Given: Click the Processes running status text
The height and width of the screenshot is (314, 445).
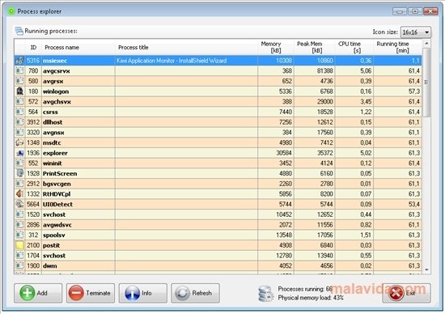Looking at the screenshot, I should coord(305,289).
